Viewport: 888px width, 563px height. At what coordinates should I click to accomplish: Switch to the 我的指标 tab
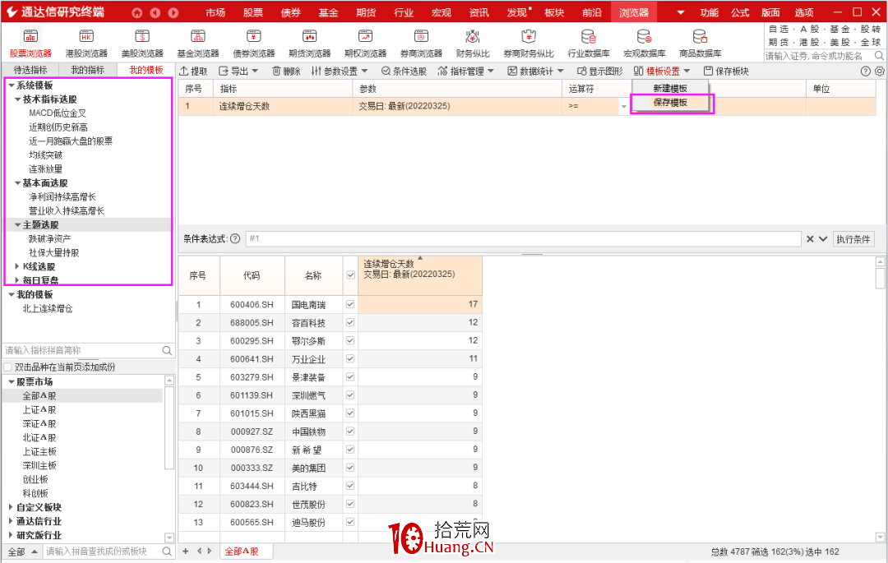[x=87, y=70]
